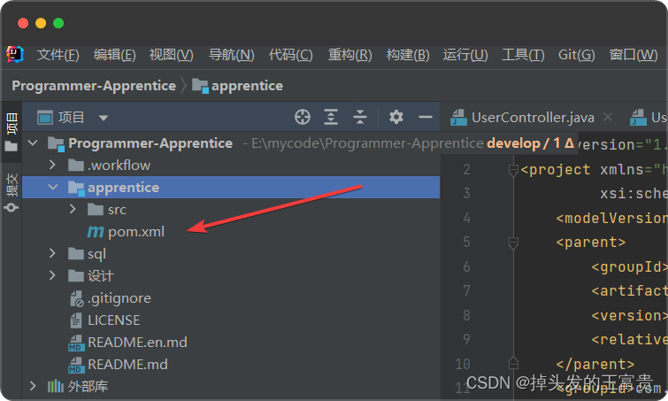Image resolution: width=668 pixels, height=401 pixels.
Task: Click the fold end marker at line 10
Action: pos(513,364)
